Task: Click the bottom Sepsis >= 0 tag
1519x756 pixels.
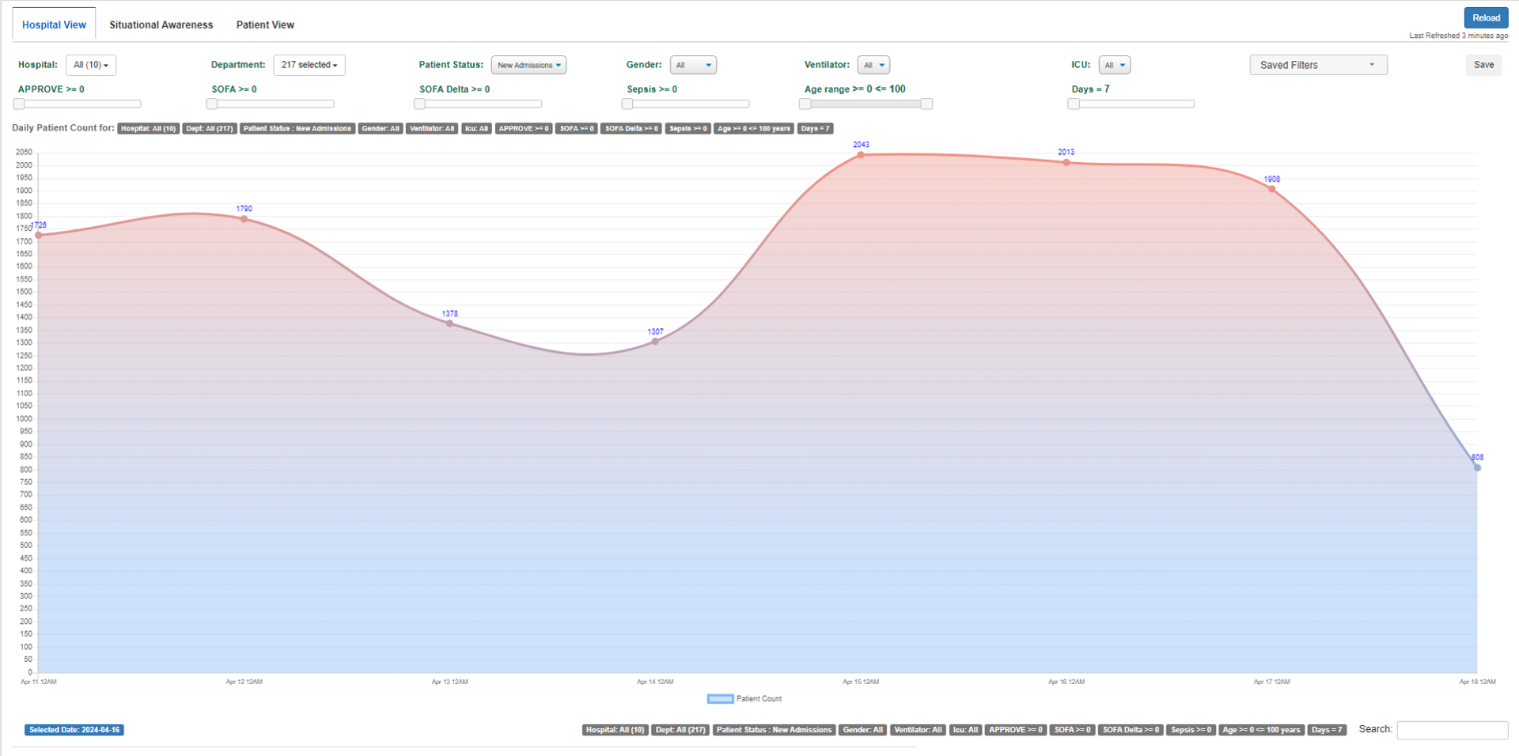Action: 1191,730
